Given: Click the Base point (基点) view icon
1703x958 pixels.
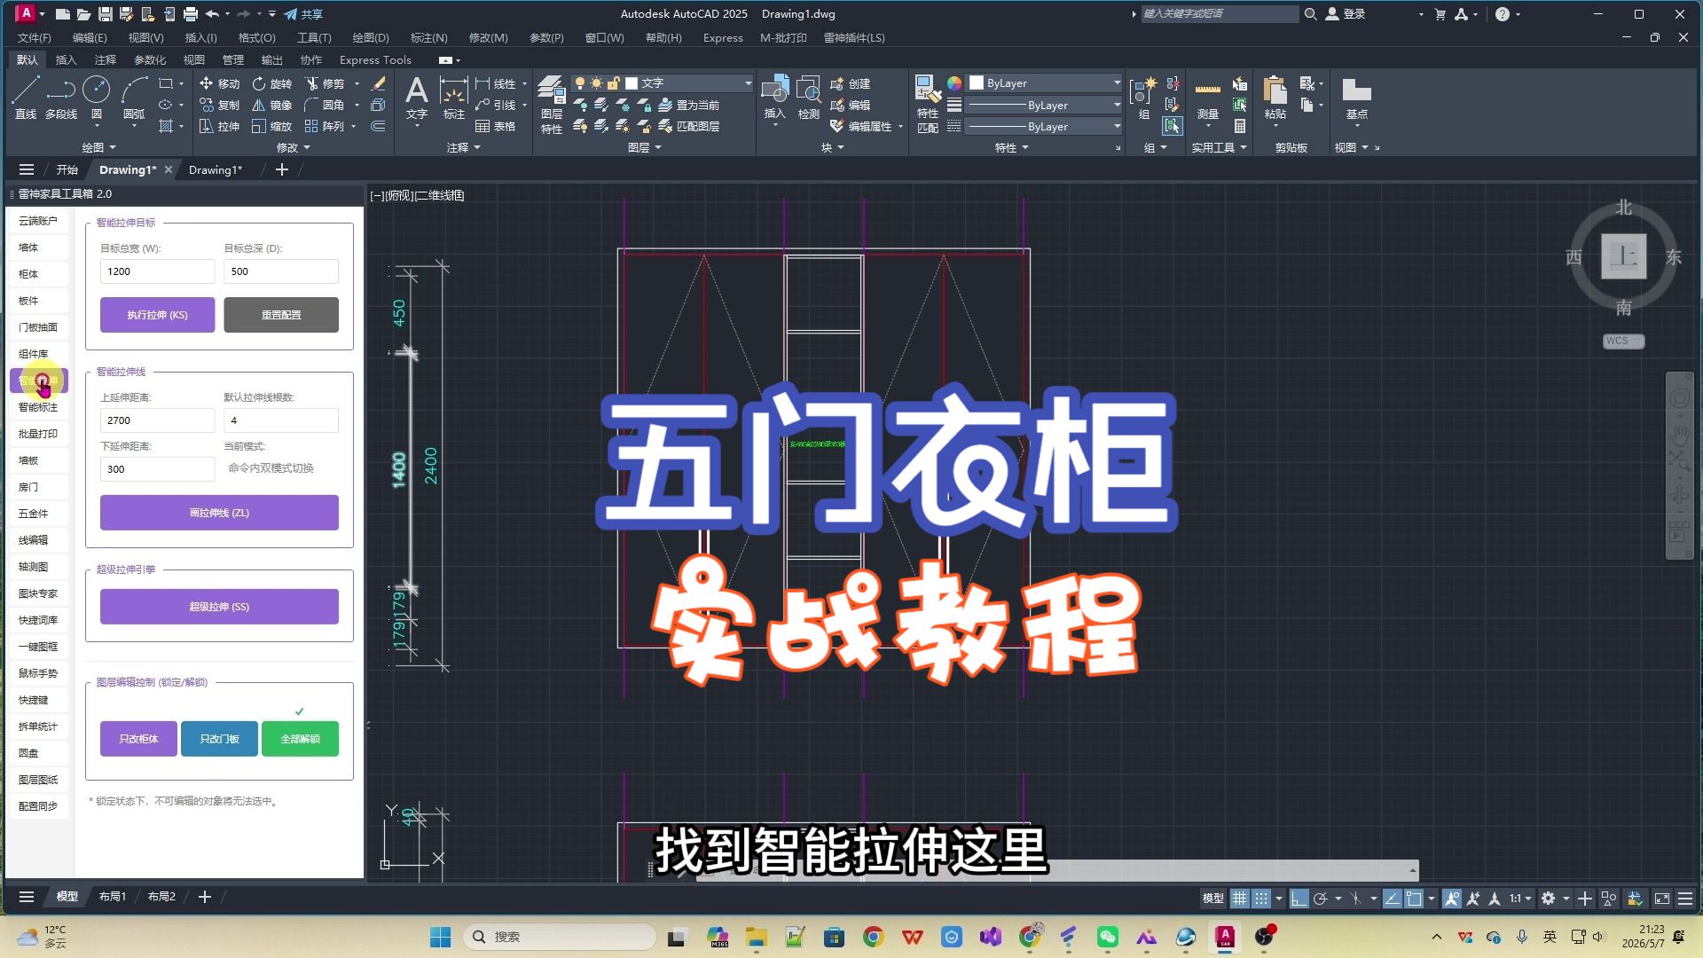Looking at the screenshot, I should tap(1356, 98).
